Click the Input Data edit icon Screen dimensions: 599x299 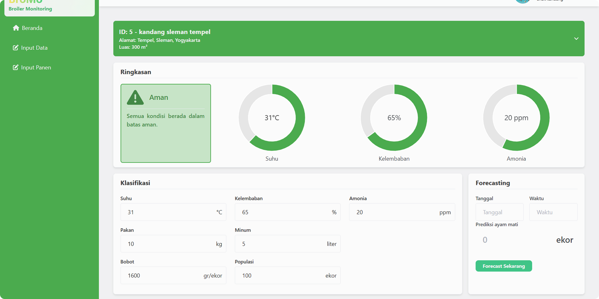16,48
